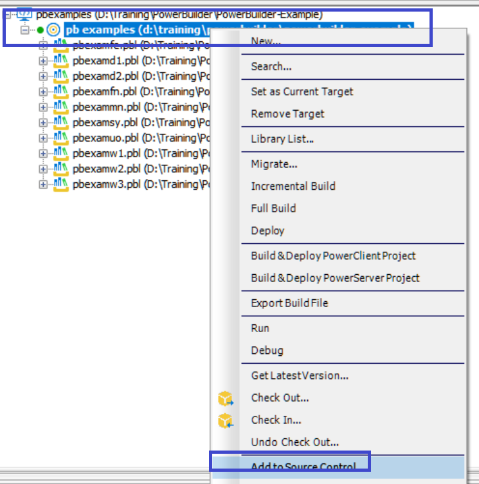479x484 pixels.
Task: Click pbexamd1.pbl library icon
Action: point(61,60)
